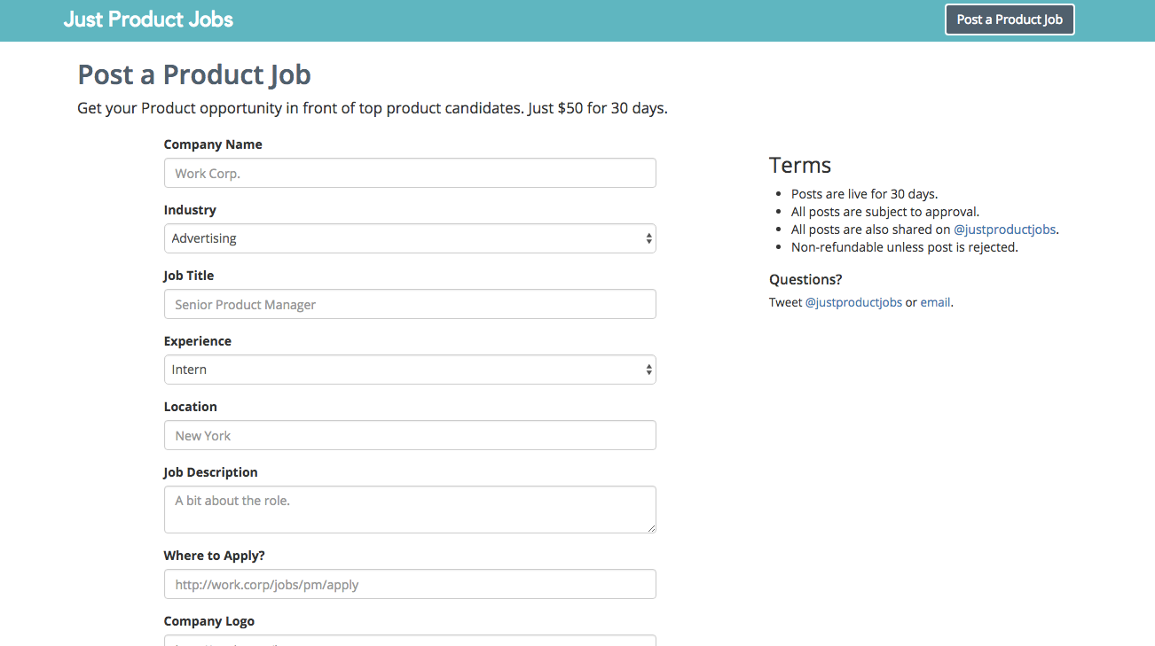Click the Where to Apply? label
Viewport: 1155px width, 646px height.
pyautogui.click(x=215, y=556)
